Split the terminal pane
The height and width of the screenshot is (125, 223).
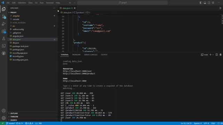[216, 55]
